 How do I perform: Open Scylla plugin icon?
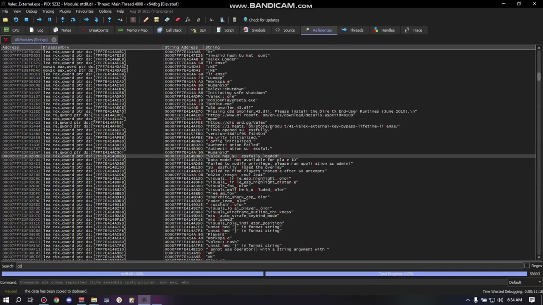click(133, 20)
